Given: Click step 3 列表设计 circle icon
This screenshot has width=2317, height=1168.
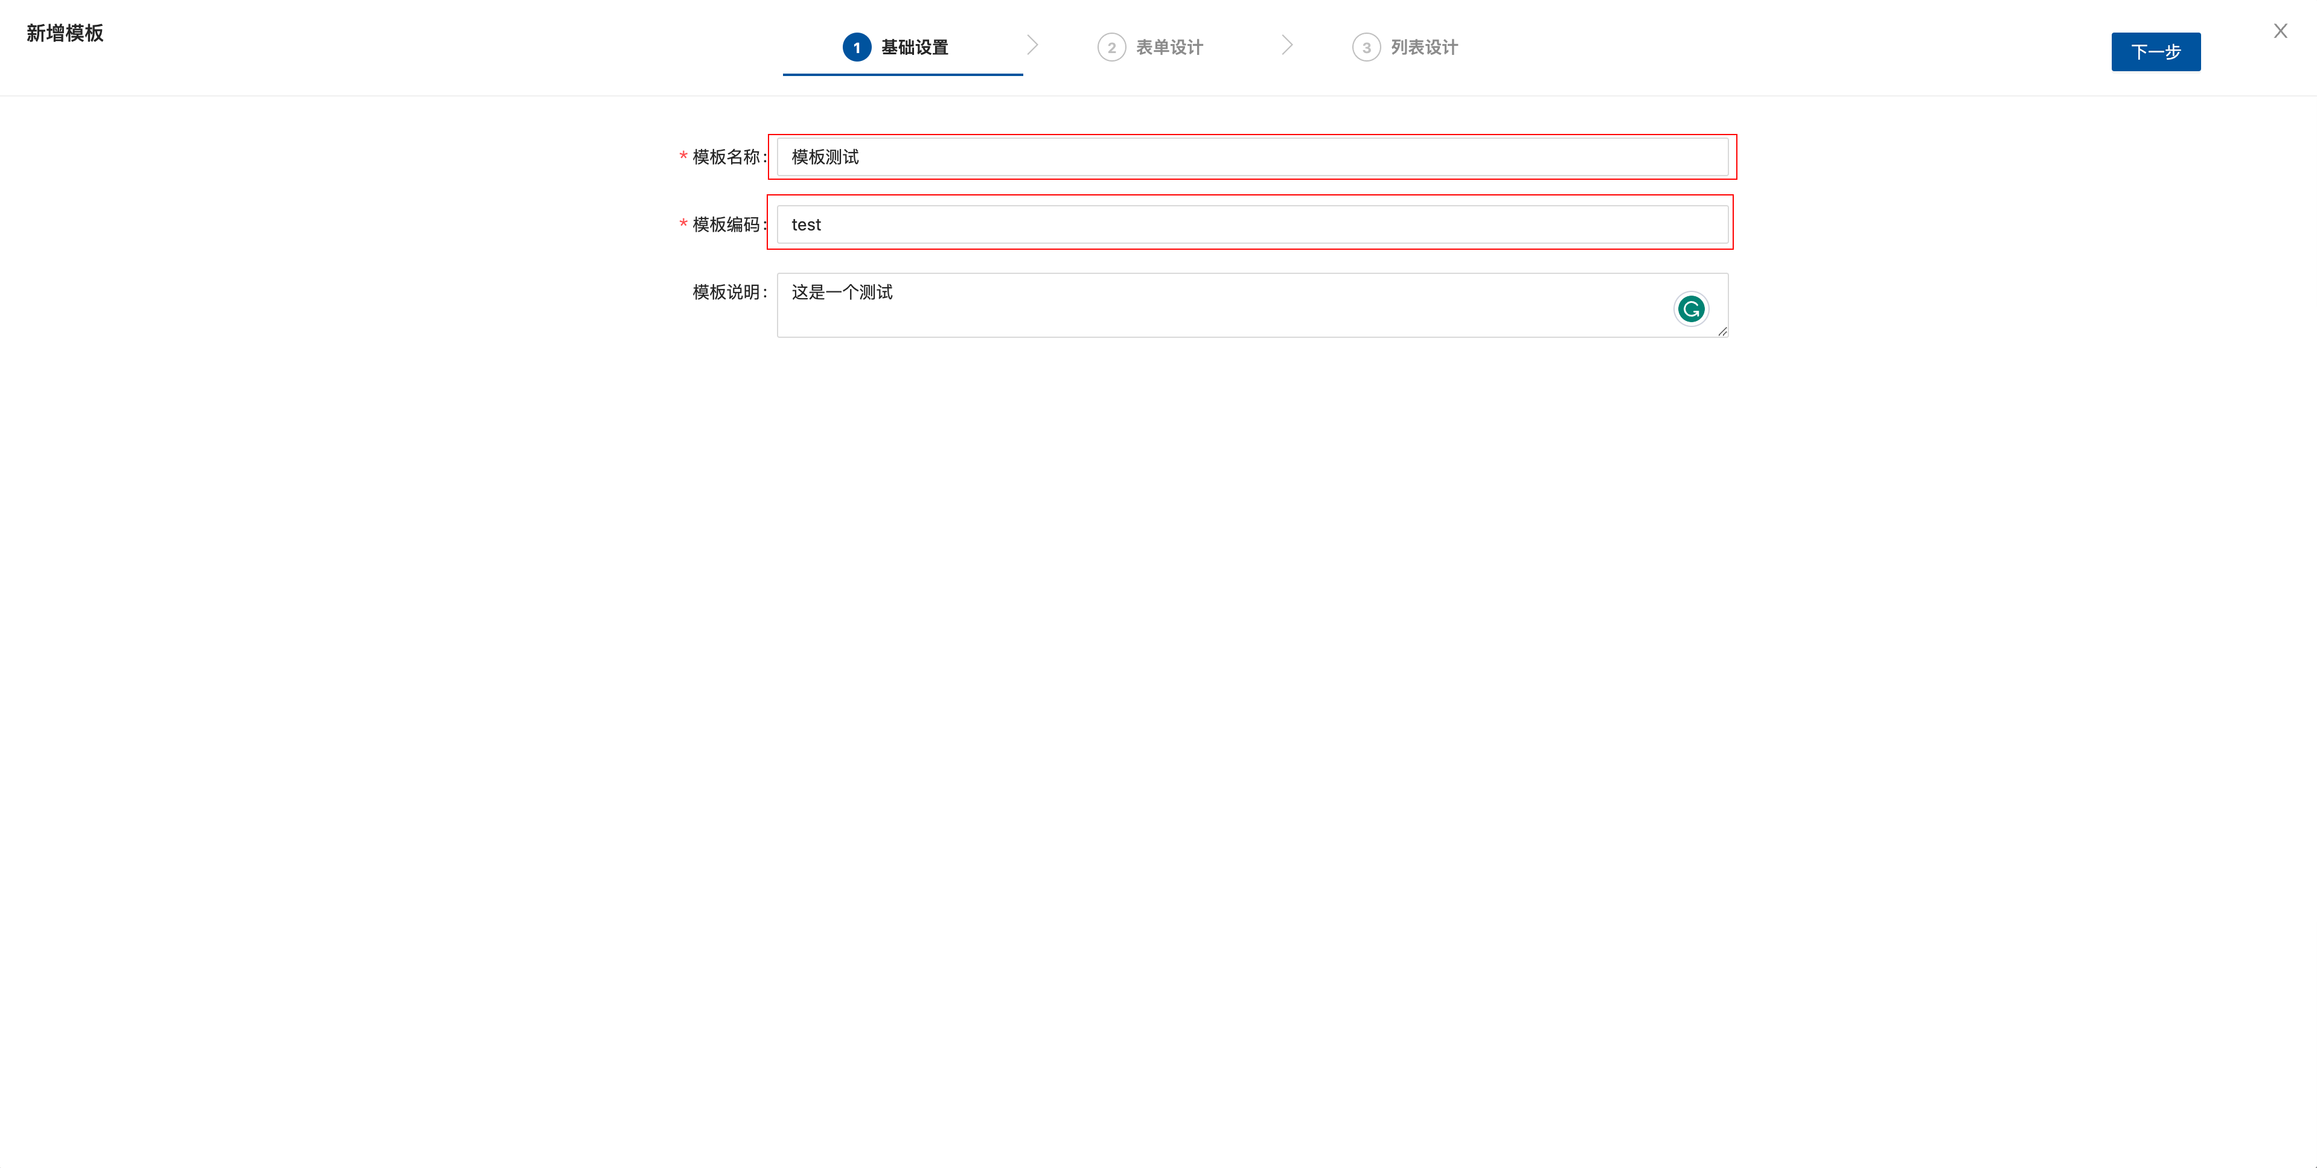Looking at the screenshot, I should (1366, 46).
